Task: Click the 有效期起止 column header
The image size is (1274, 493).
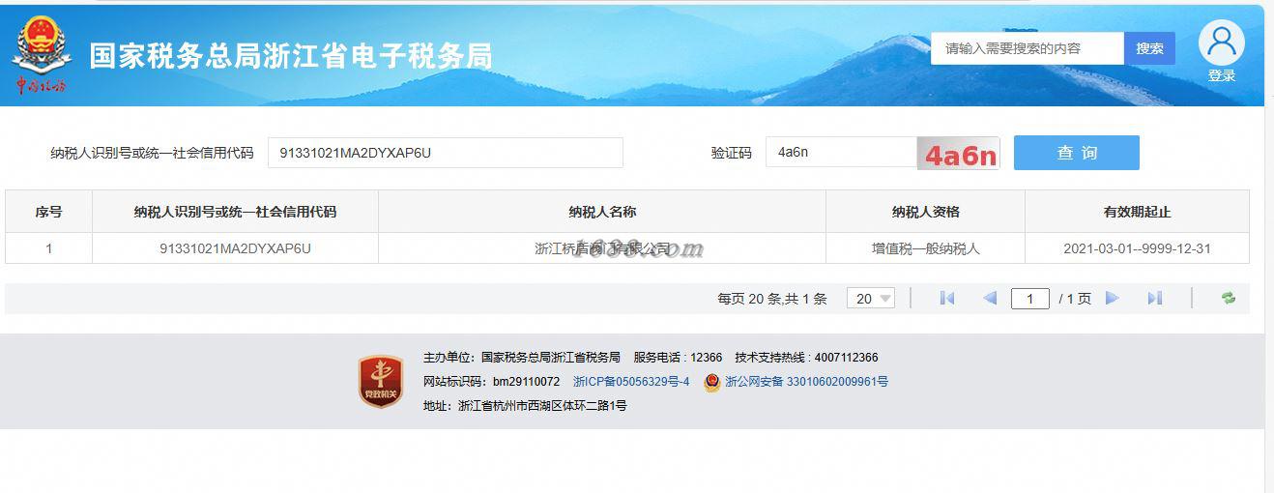Action: [x=1137, y=212]
